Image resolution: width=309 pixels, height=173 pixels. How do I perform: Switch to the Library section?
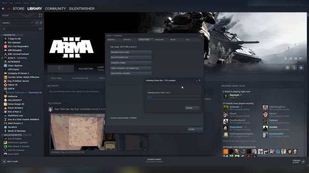[x=34, y=9]
